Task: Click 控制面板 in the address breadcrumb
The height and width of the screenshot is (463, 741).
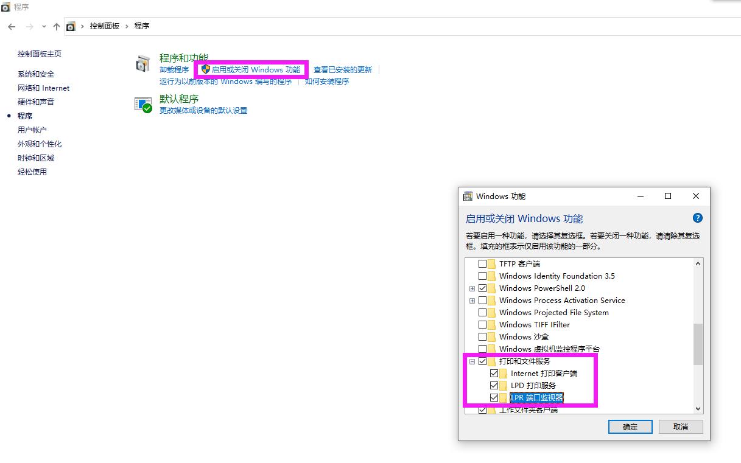Action: coord(105,26)
